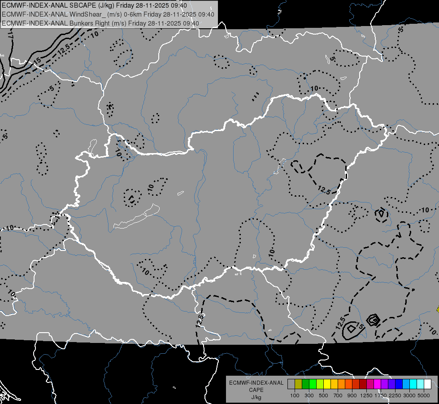Pick the pure yellow CAPE legend swatch
This screenshot has width=439, height=404.
tap(327, 384)
